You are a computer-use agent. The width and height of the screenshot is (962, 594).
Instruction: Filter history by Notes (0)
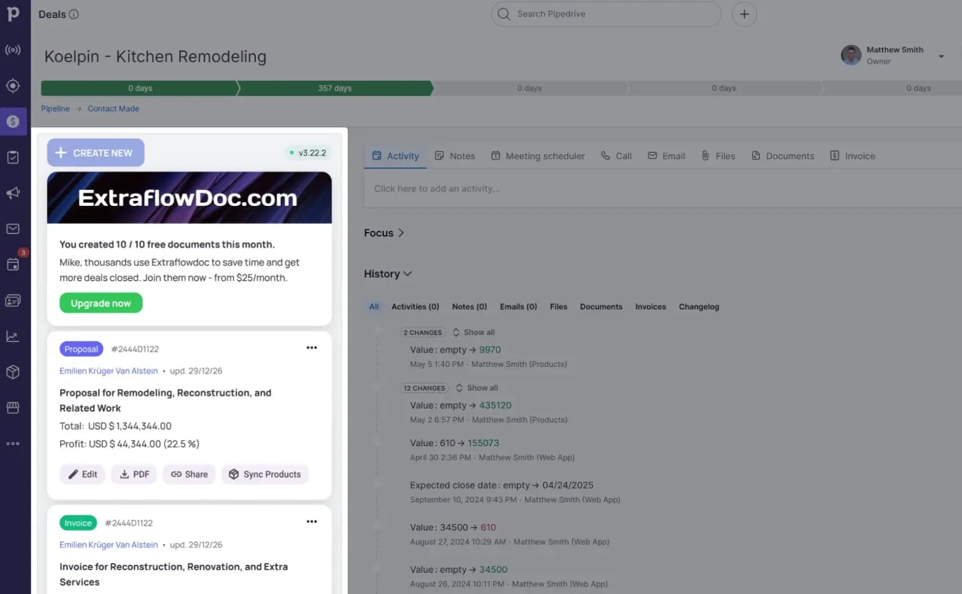469,306
